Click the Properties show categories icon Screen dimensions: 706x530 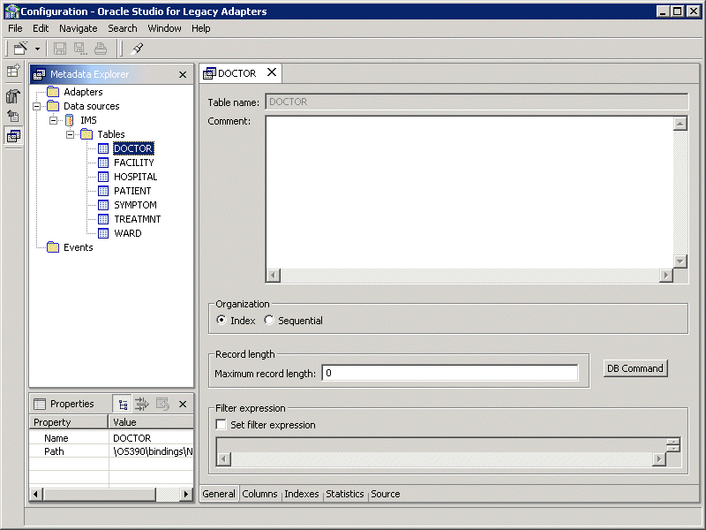122,405
